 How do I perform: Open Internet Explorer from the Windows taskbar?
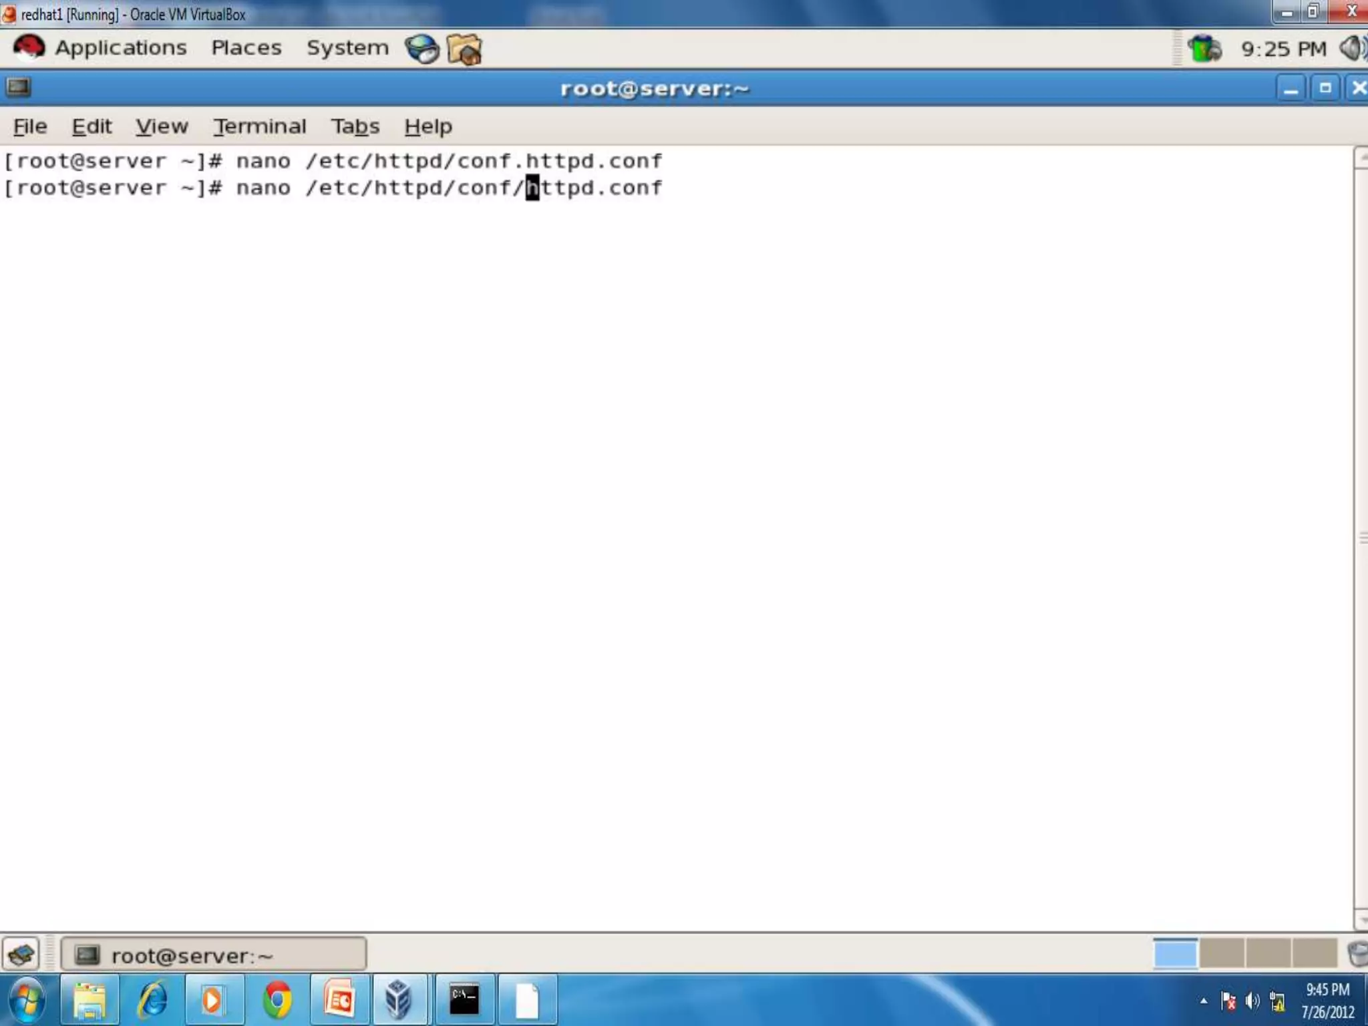coord(152,1000)
